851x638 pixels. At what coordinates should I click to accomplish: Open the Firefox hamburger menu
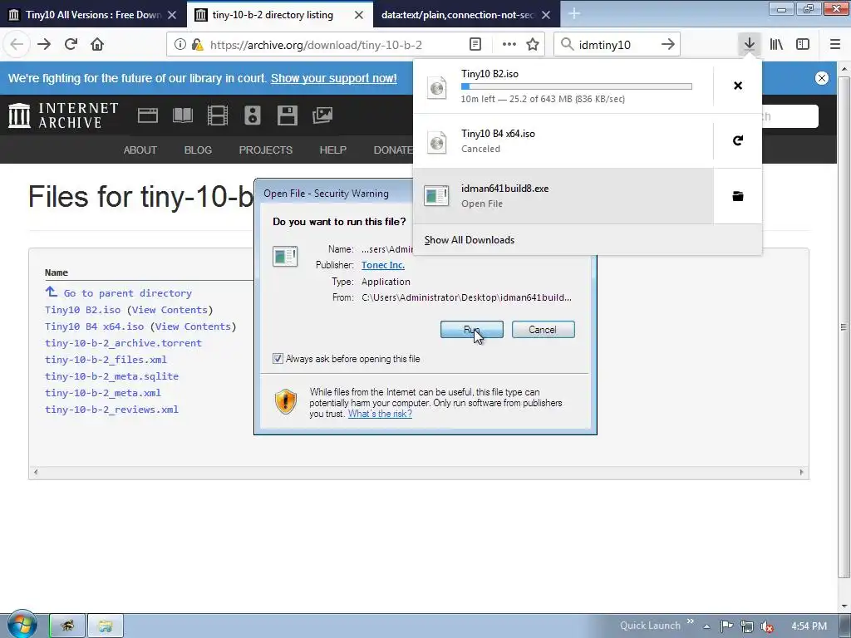(835, 45)
